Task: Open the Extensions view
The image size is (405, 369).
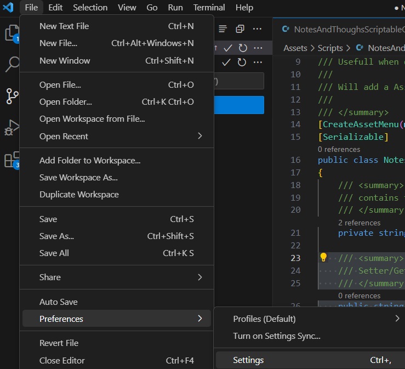Action: 11,160
